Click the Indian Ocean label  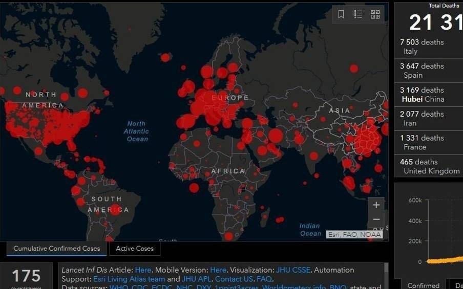click(310, 230)
